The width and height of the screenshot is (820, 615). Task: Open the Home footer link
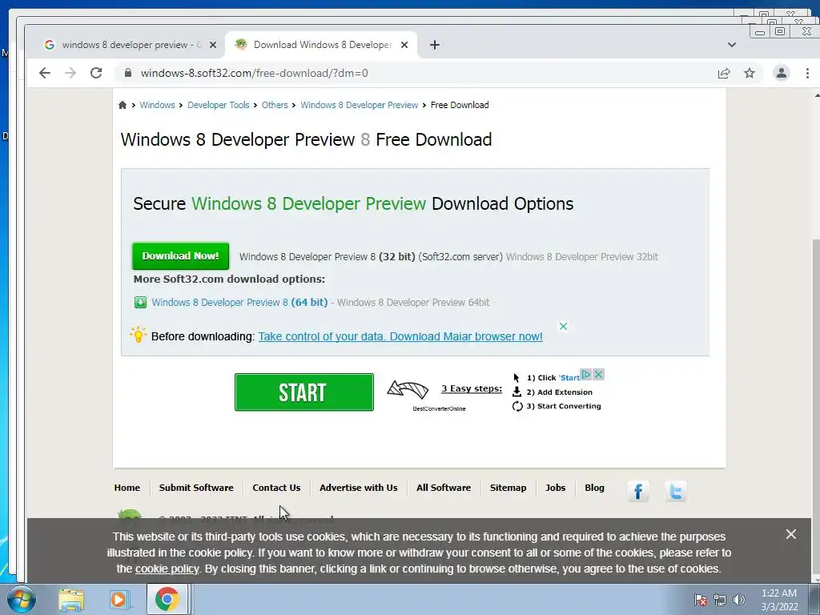(127, 488)
